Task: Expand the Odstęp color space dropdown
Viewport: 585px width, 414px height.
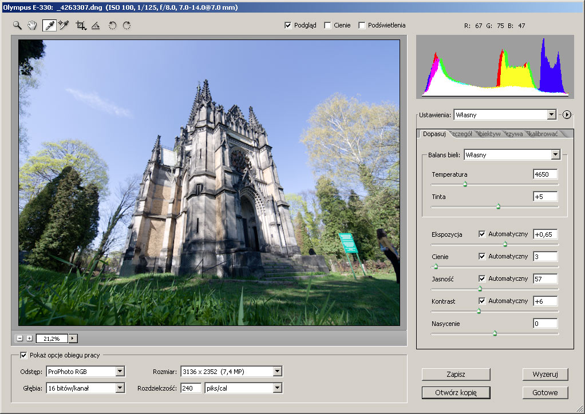Action: (119, 372)
